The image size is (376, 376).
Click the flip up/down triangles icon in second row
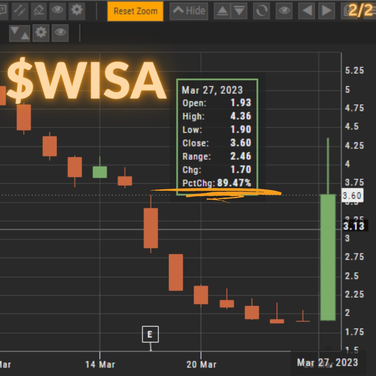click(x=19, y=33)
